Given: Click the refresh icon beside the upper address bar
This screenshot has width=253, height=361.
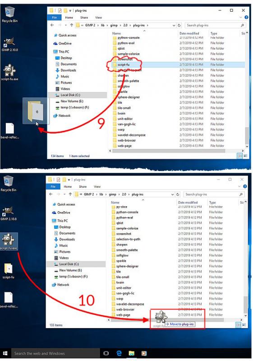Looking at the screenshot, I should coord(179,25).
